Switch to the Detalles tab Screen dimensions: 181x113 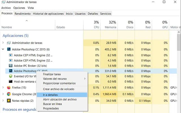tap(93, 14)
